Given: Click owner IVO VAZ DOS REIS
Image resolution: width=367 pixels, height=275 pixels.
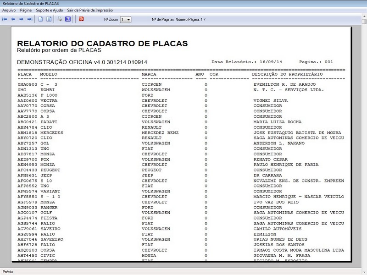Looking at the screenshot, I should 276,202.
